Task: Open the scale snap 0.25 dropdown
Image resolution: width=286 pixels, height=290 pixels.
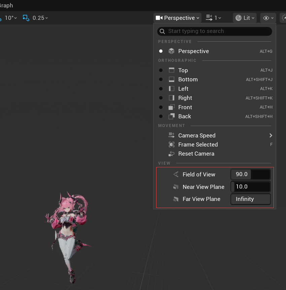Action: coord(40,18)
